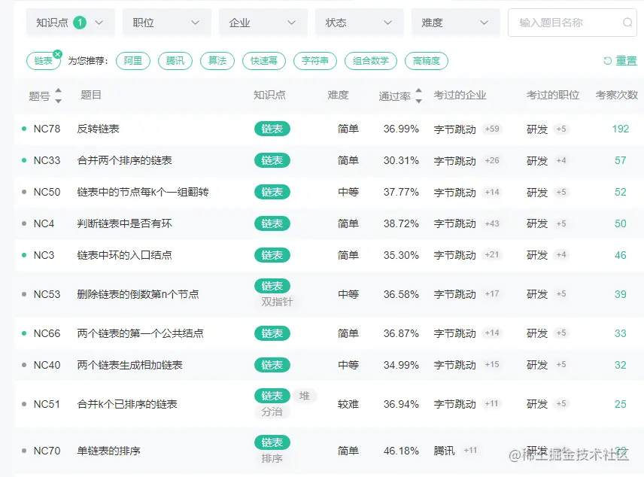644x477 pixels.
Task: Open the 难度 dropdown
Action: [x=456, y=23]
